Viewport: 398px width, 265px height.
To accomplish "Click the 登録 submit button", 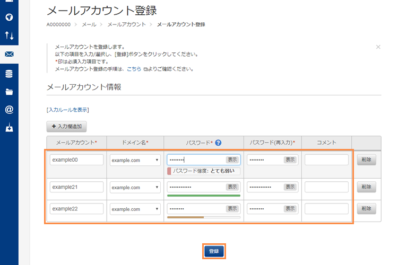I will [x=214, y=251].
